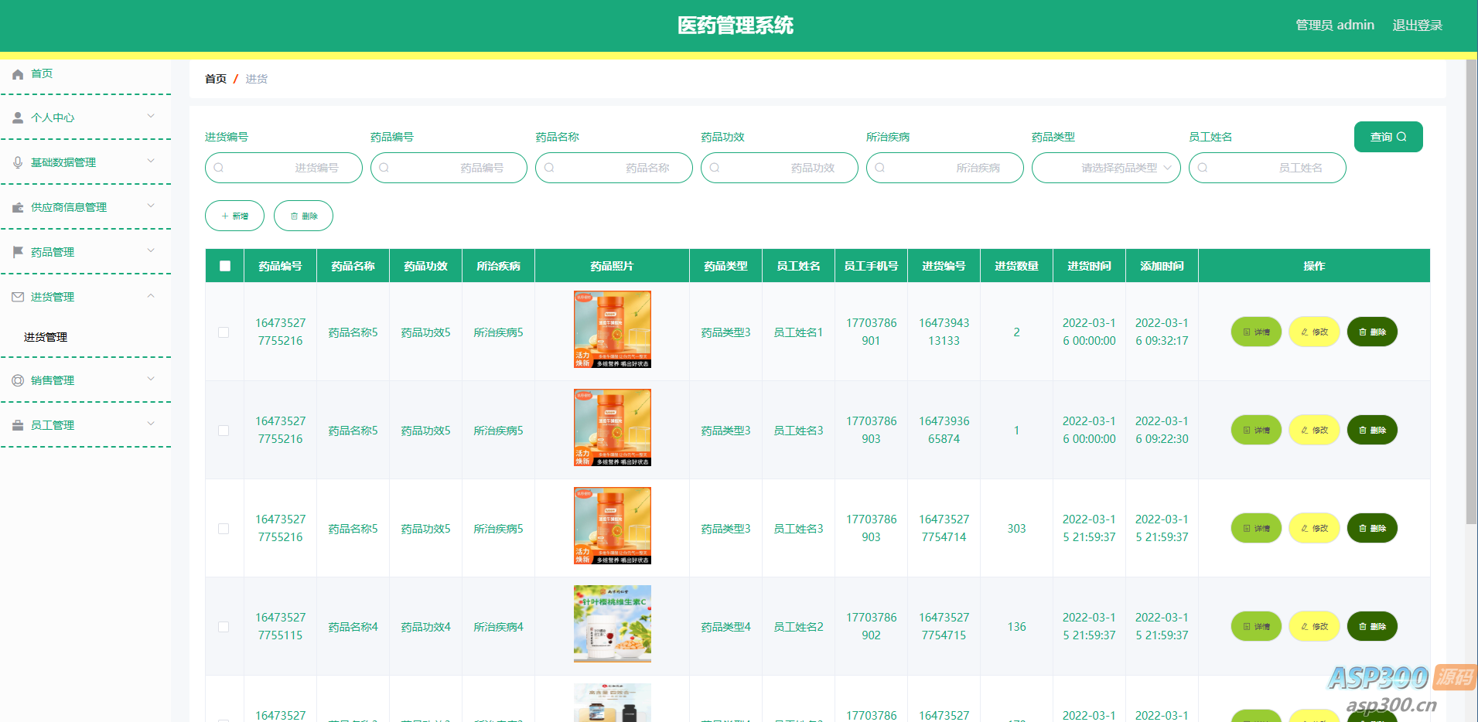Screen dimensions: 1478x722
Task: Expand the 销售管理 menu chevron
Action: 151,379
